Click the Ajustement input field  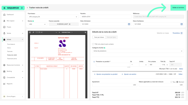coord(115,85)
